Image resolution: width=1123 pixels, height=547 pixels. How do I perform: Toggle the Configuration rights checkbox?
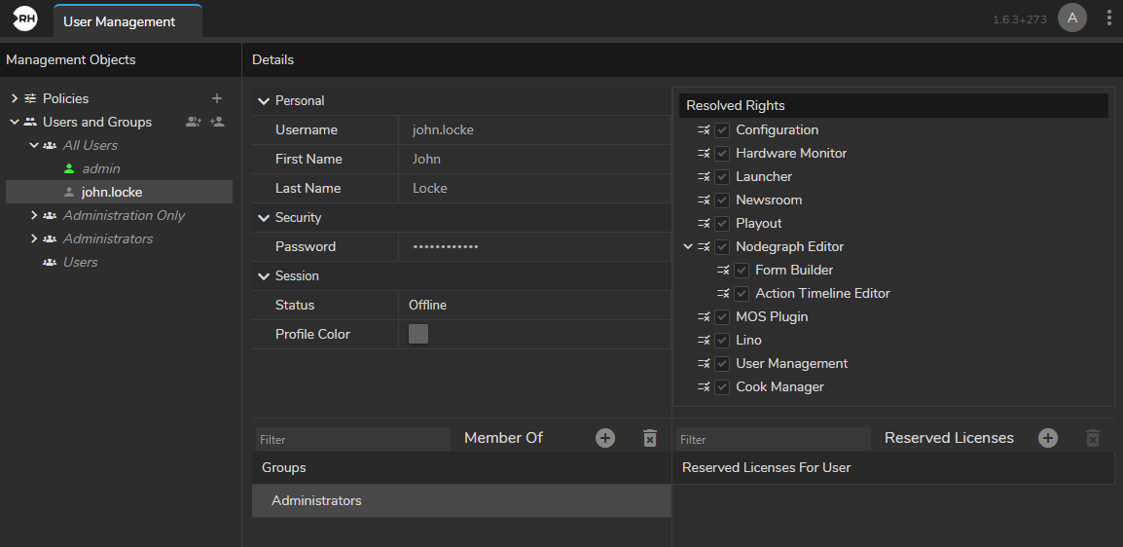[722, 130]
